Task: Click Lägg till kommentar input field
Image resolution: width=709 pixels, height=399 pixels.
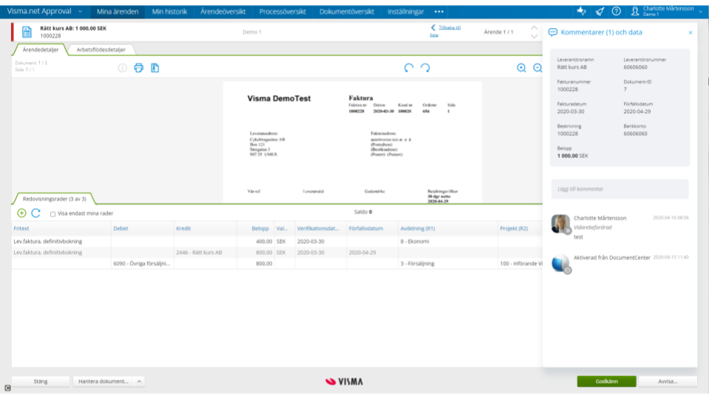Action: 620,189
